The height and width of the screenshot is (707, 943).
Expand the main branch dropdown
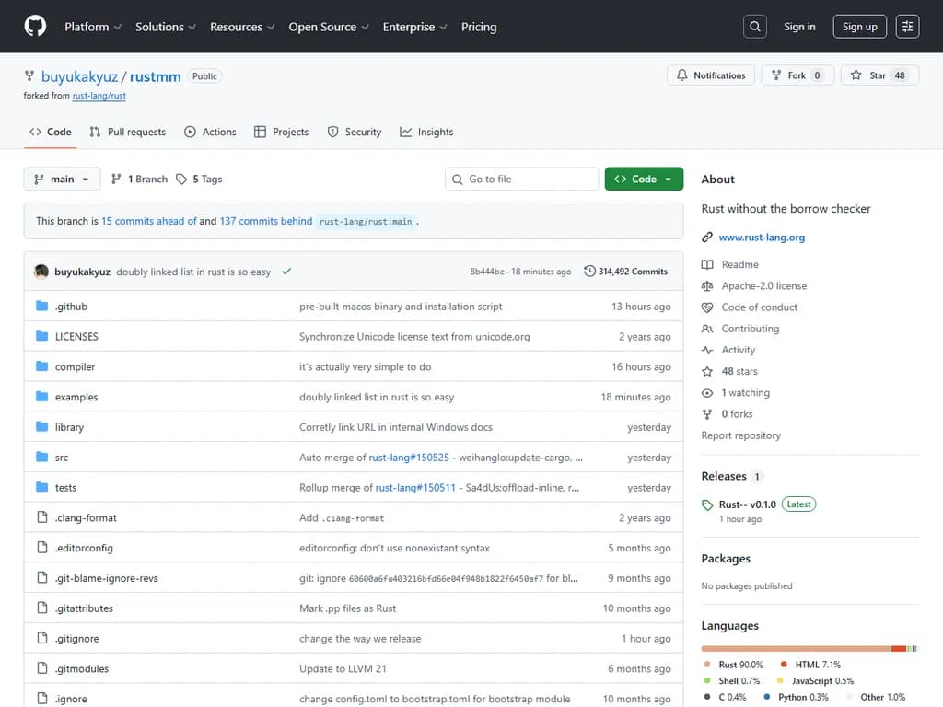pyautogui.click(x=62, y=179)
